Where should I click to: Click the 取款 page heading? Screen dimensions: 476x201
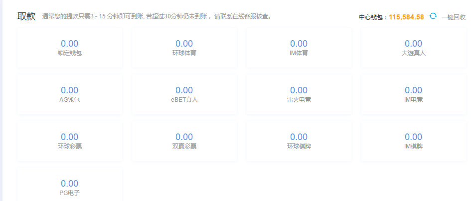tap(26, 16)
